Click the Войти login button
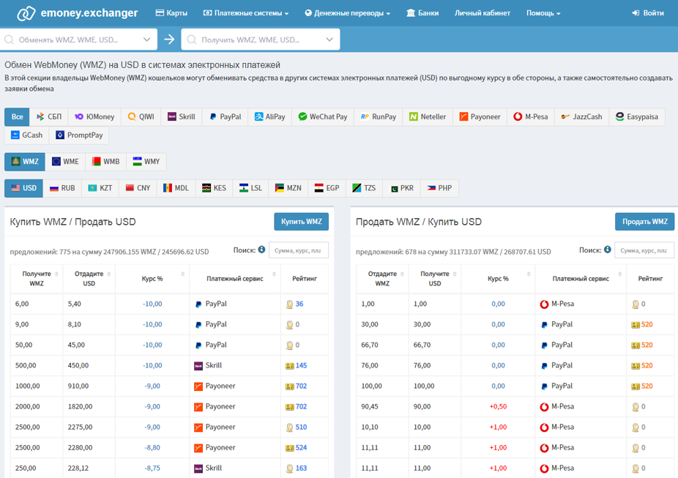Image resolution: width=678 pixels, height=478 pixels. 648,13
